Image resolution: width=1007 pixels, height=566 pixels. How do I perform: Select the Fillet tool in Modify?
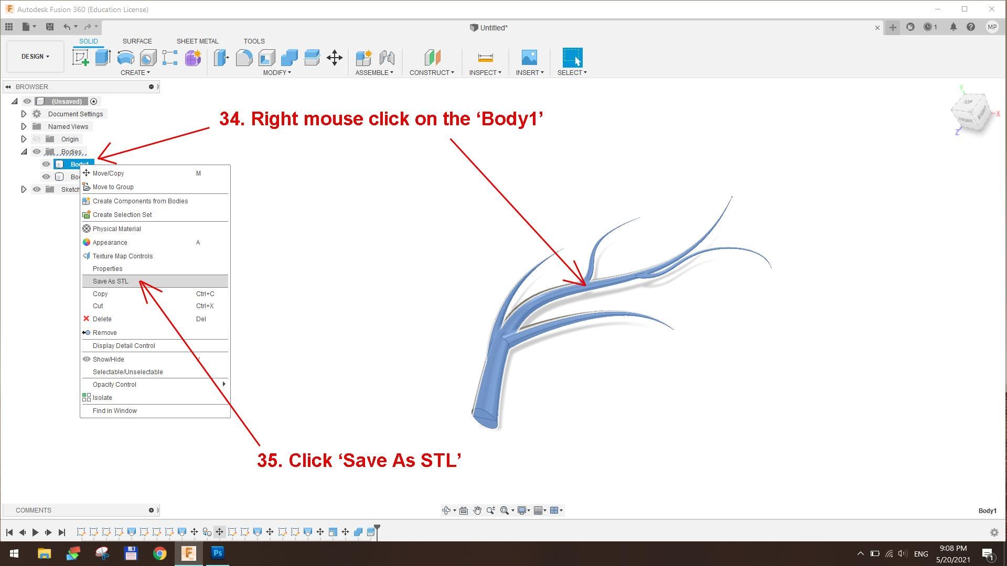(244, 58)
